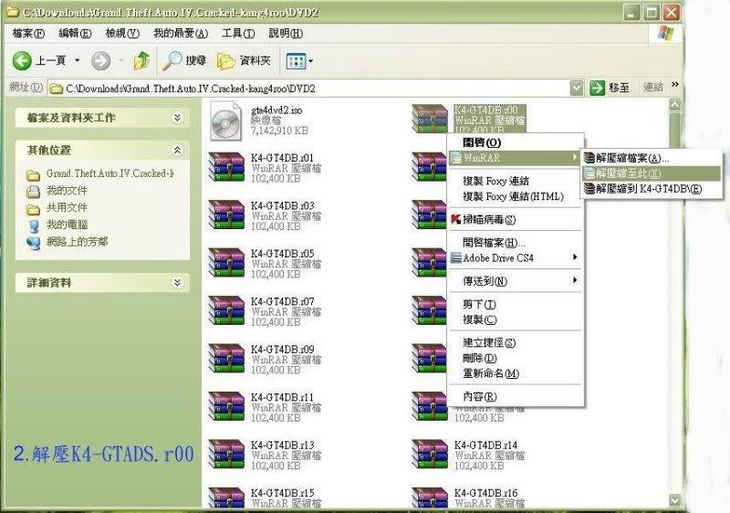Choose 解壓縮檔案 (Extract files) option
Viewport: 730px width, 513px height.
point(630,158)
